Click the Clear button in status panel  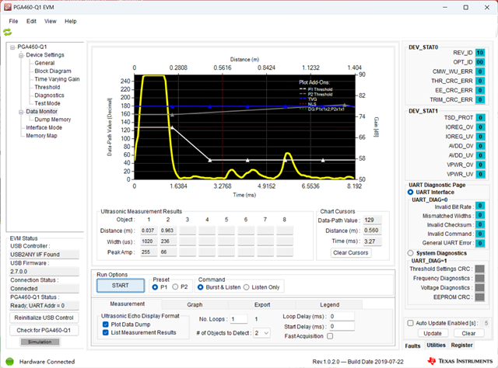(468, 333)
